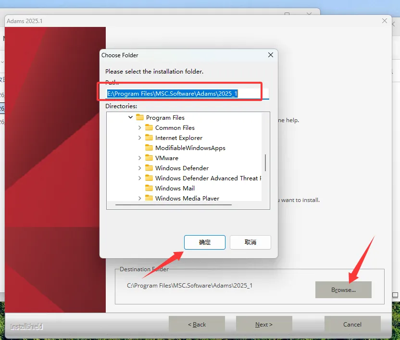Click the 'Please select the installation folder.' text
400x340 pixels.
(154, 72)
